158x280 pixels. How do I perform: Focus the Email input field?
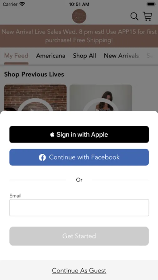79,208
